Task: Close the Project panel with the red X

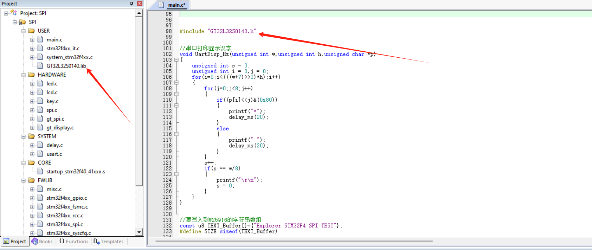Action: 140,4
